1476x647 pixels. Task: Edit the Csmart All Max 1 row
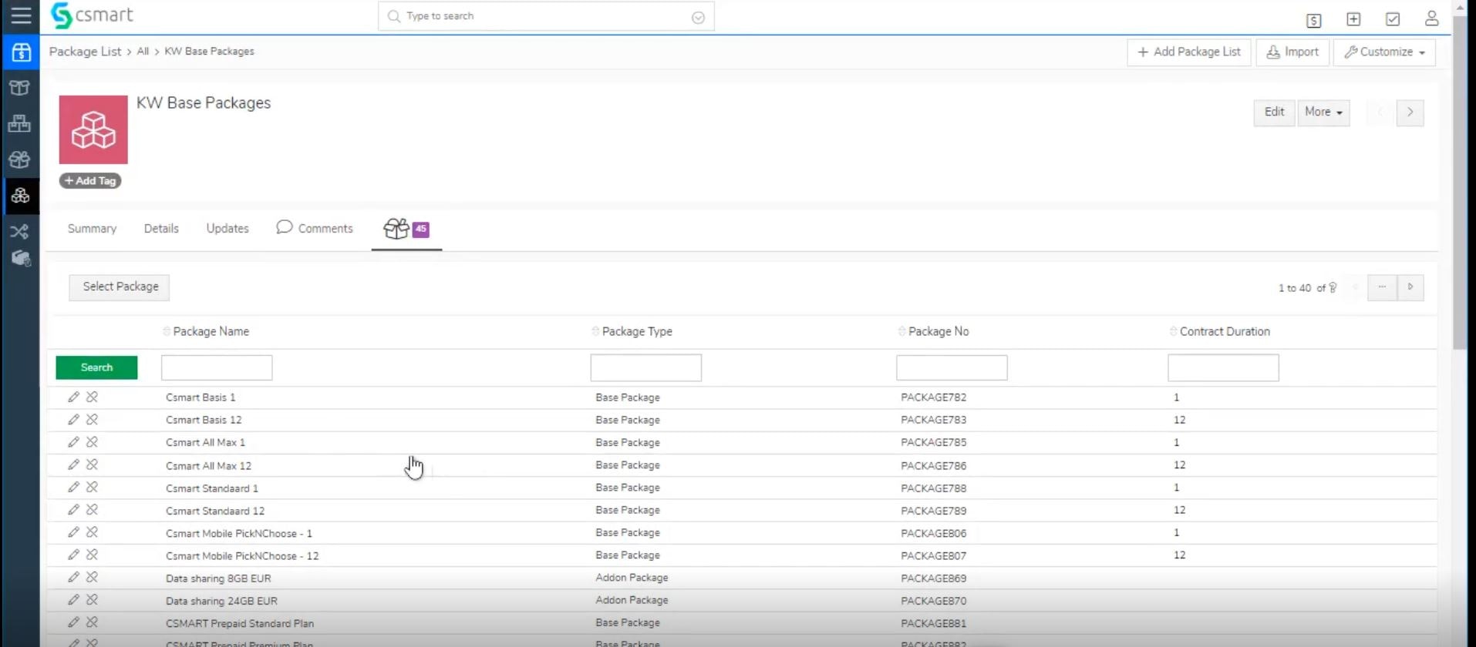(x=73, y=441)
